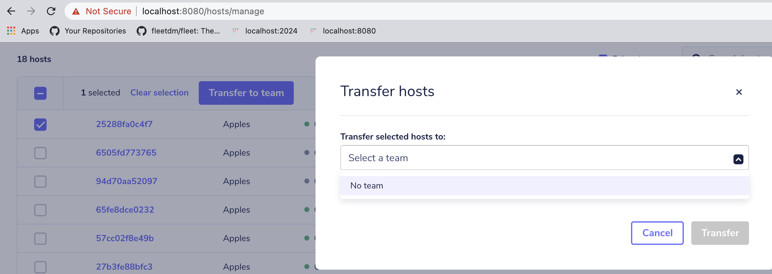Check the checkbox for host 6505fd773765

pos(40,153)
